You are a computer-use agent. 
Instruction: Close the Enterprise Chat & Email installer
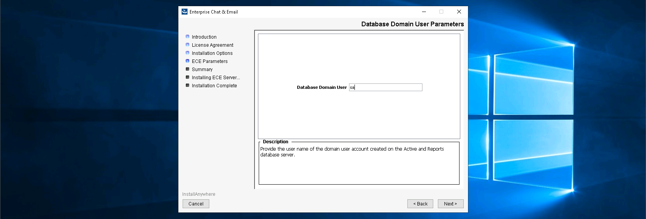(x=459, y=12)
